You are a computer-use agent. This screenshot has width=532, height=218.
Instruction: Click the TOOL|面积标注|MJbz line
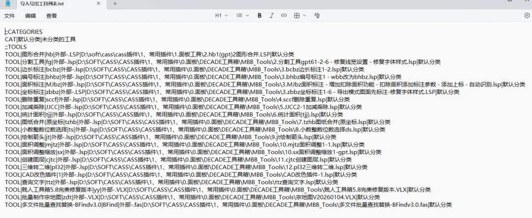coord(265,84)
